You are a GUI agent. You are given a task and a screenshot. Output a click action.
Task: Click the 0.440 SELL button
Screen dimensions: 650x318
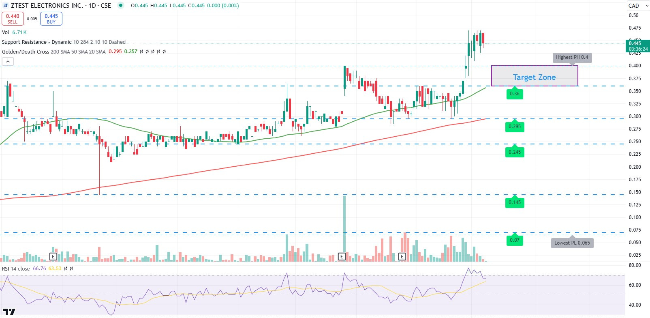(13, 19)
